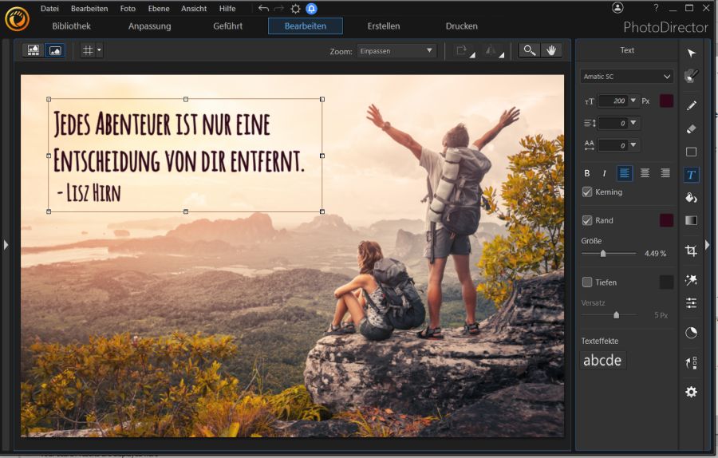This screenshot has height=458, width=718.
Task: Switch to the Anpassung tab
Action: (x=150, y=26)
